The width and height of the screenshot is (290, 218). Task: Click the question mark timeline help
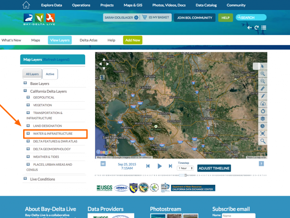[x=261, y=163]
